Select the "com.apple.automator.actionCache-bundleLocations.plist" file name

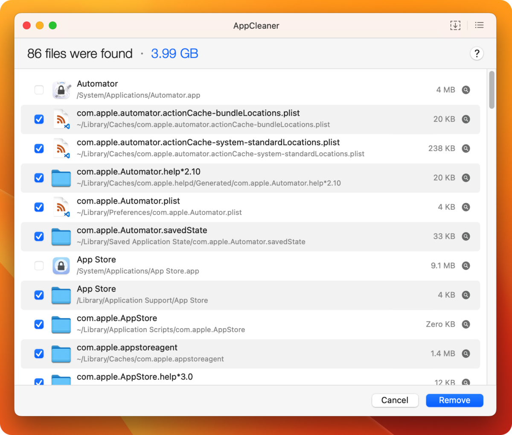click(188, 113)
